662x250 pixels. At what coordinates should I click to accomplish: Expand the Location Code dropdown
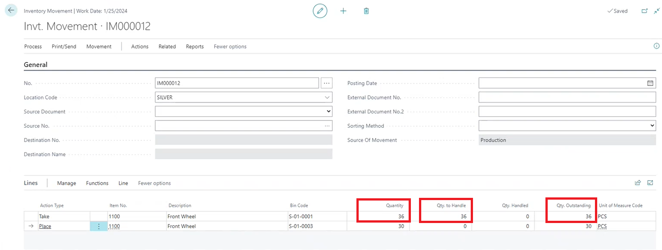coord(327,98)
